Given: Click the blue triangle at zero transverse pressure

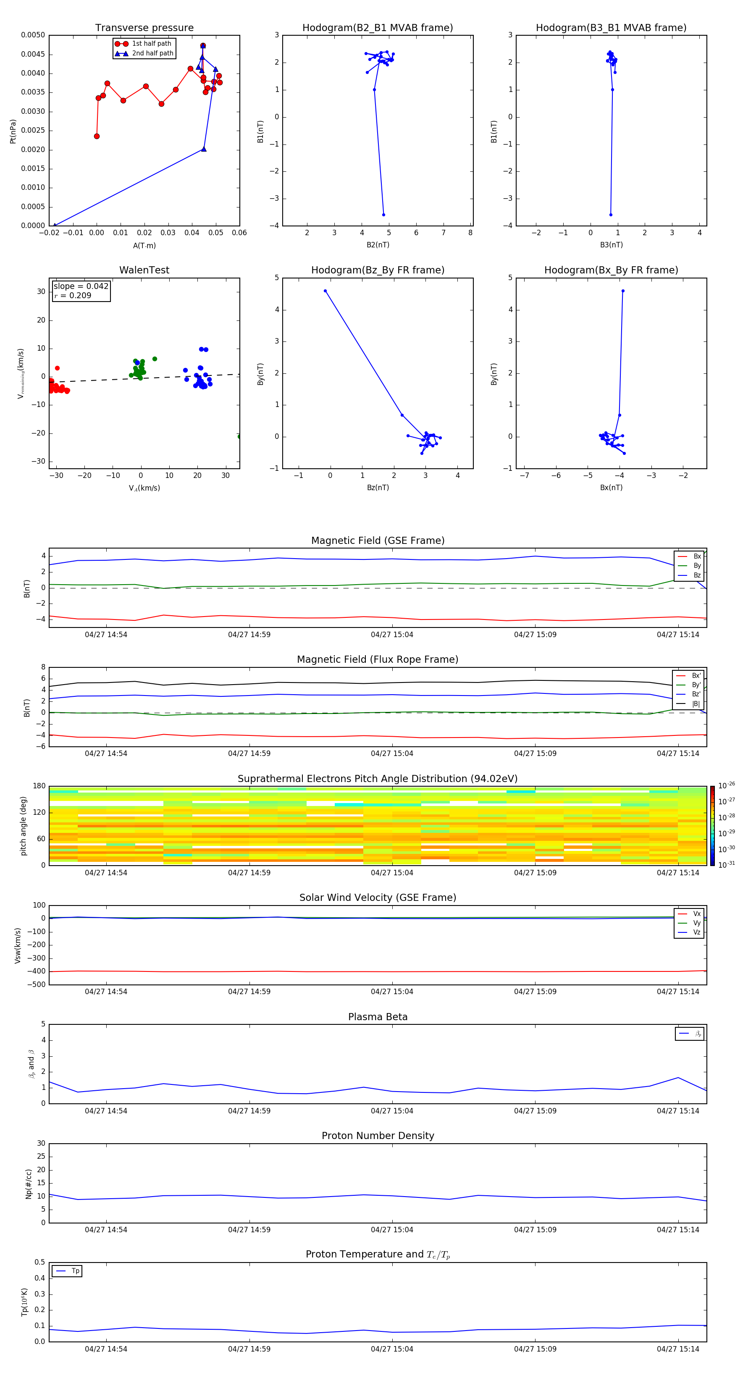Looking at the screenshot, I should coord(54,226).
